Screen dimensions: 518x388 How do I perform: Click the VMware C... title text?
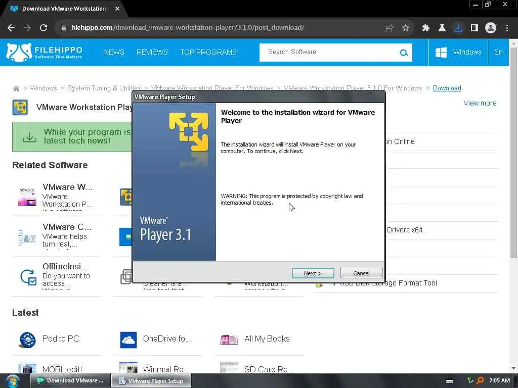tap(67, 227)
